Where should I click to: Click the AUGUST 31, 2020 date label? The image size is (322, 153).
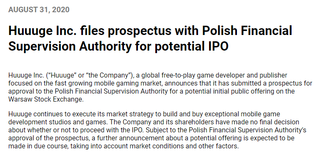coord(39,10)
